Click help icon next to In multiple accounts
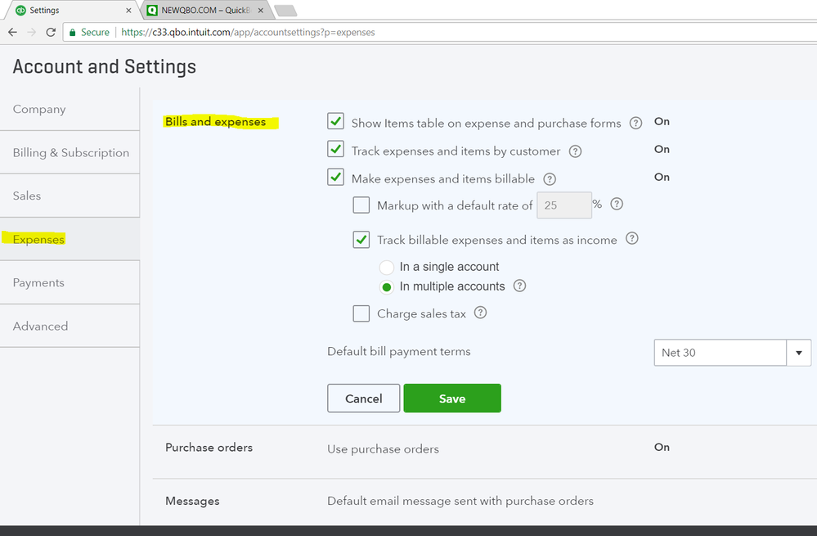Screen dimensions: 817x536 pos(519,286)
